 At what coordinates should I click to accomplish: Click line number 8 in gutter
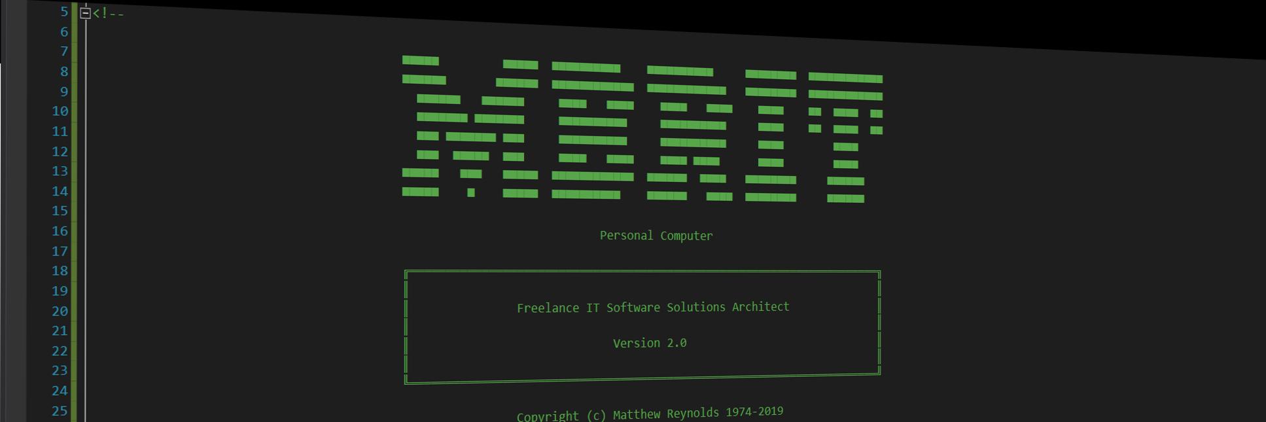click(x=64, y=71)
